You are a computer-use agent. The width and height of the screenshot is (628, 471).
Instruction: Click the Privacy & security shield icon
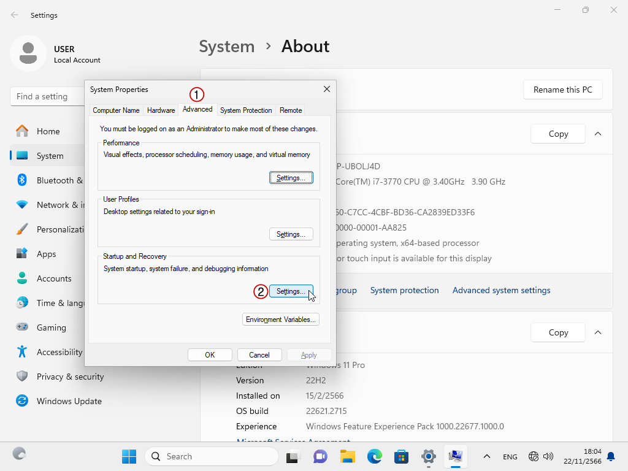click(x=22, y=377)
